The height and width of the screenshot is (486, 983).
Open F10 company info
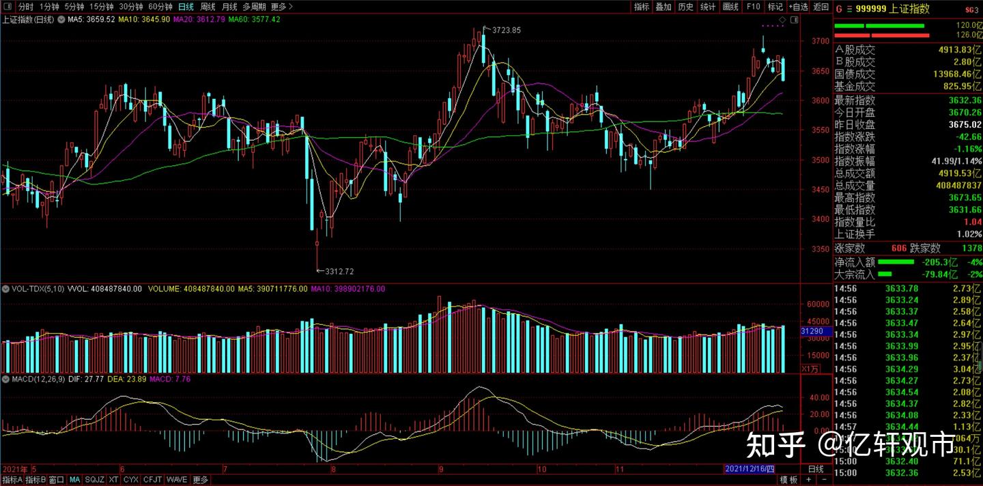753,7
